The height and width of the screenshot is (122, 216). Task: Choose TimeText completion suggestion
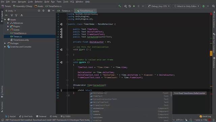point(130,96)
